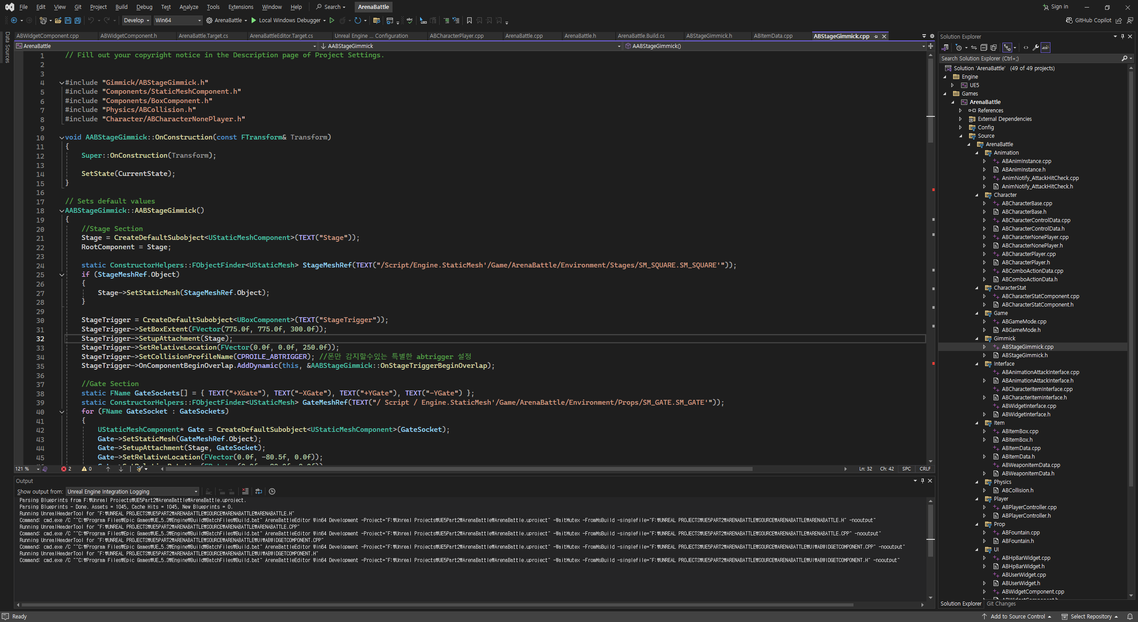Click the error count indicator showing 2

point(66,469)
